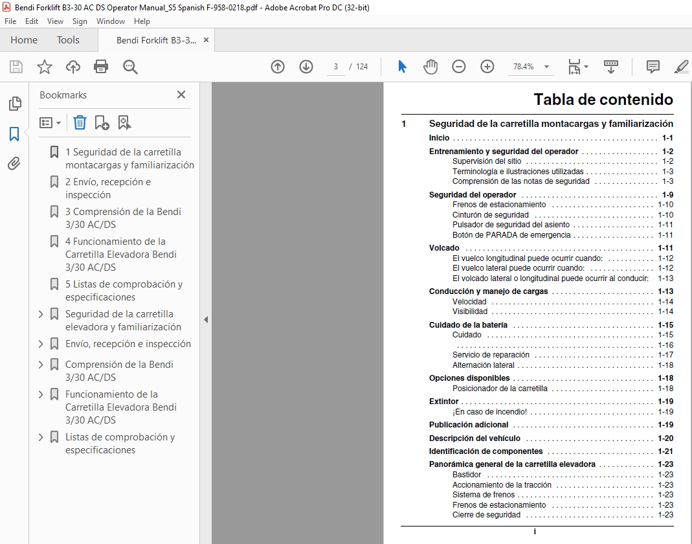Viewport: 692px width, 544px height.
Task: Switch to read mode scrolling icon
Action: 611,67
